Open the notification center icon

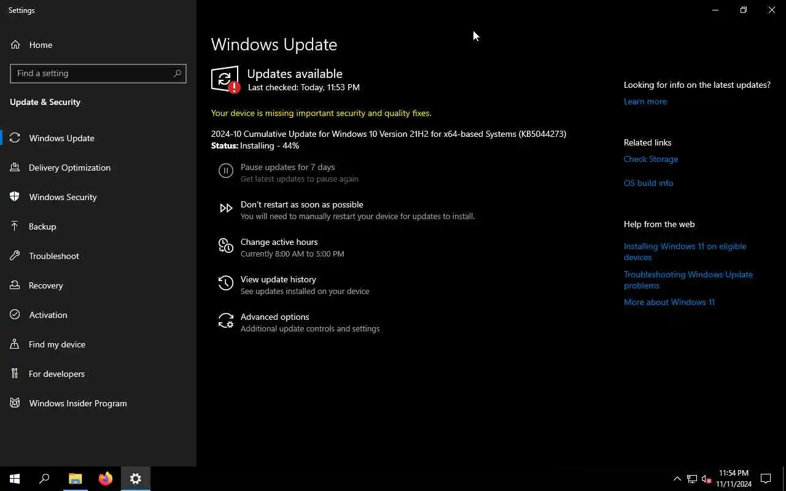coord(766,479)
